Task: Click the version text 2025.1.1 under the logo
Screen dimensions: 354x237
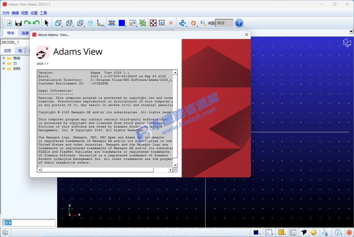Action: click(x=42, y=64)
